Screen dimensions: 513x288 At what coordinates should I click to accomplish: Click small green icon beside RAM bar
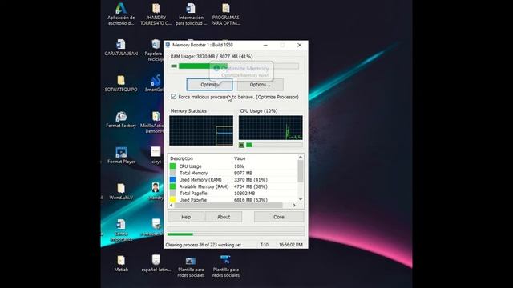pyautogui.click(x=174, y=66)
